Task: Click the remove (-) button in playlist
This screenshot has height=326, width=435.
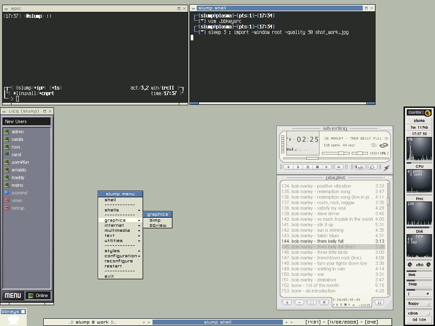Action: pyautogui.click(x=299, y=302)
